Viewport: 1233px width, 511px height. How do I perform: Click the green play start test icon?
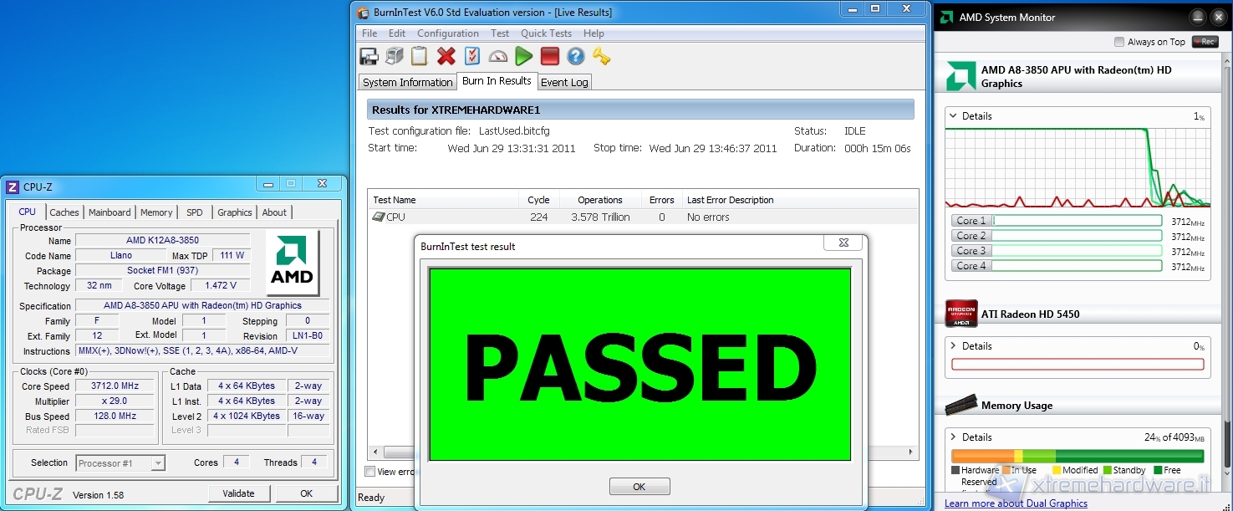pyautogui.click(x=524, y=56)
